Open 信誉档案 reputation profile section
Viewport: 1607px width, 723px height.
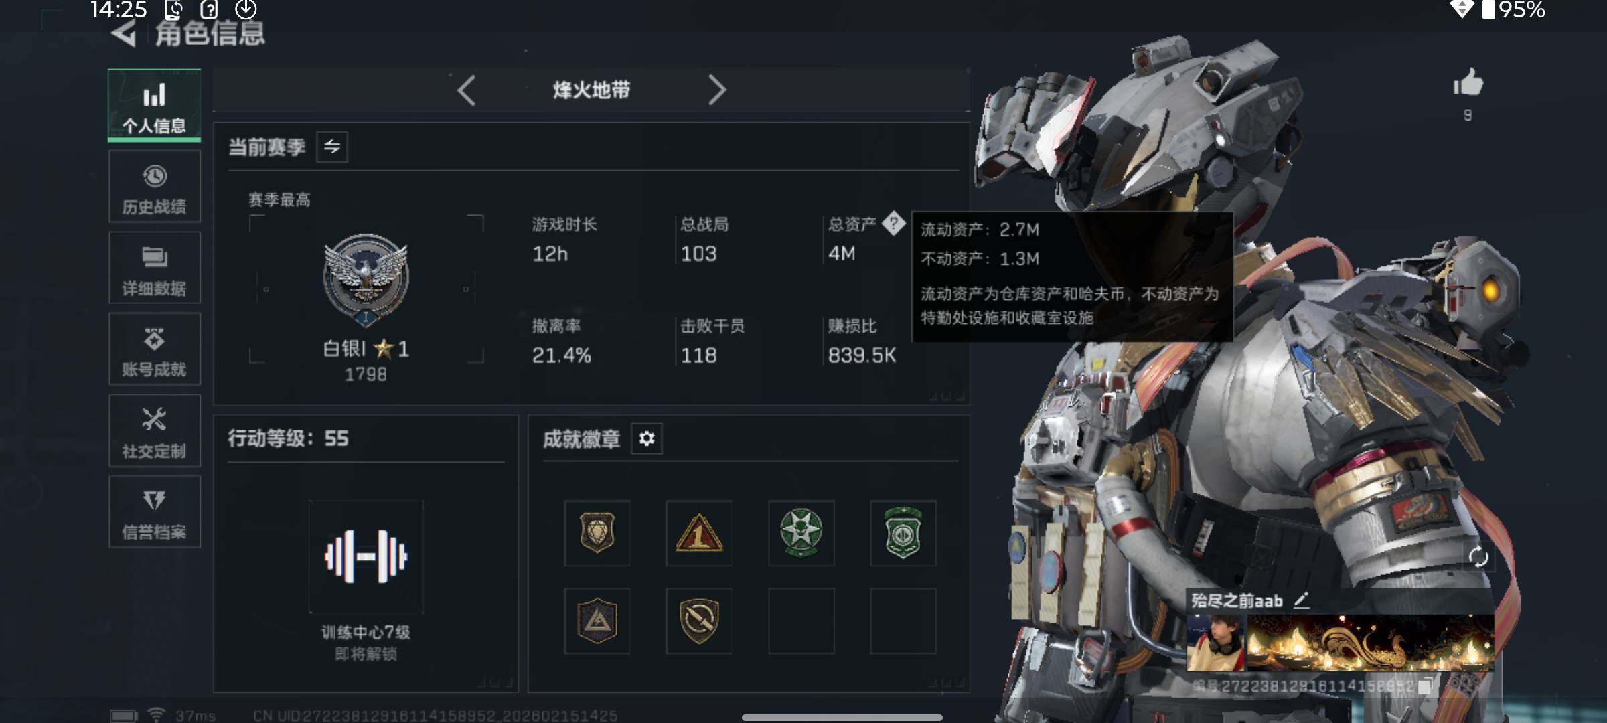(x=154, y=512)
